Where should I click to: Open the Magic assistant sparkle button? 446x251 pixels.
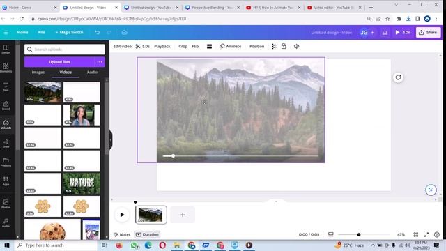pos(431,190)
